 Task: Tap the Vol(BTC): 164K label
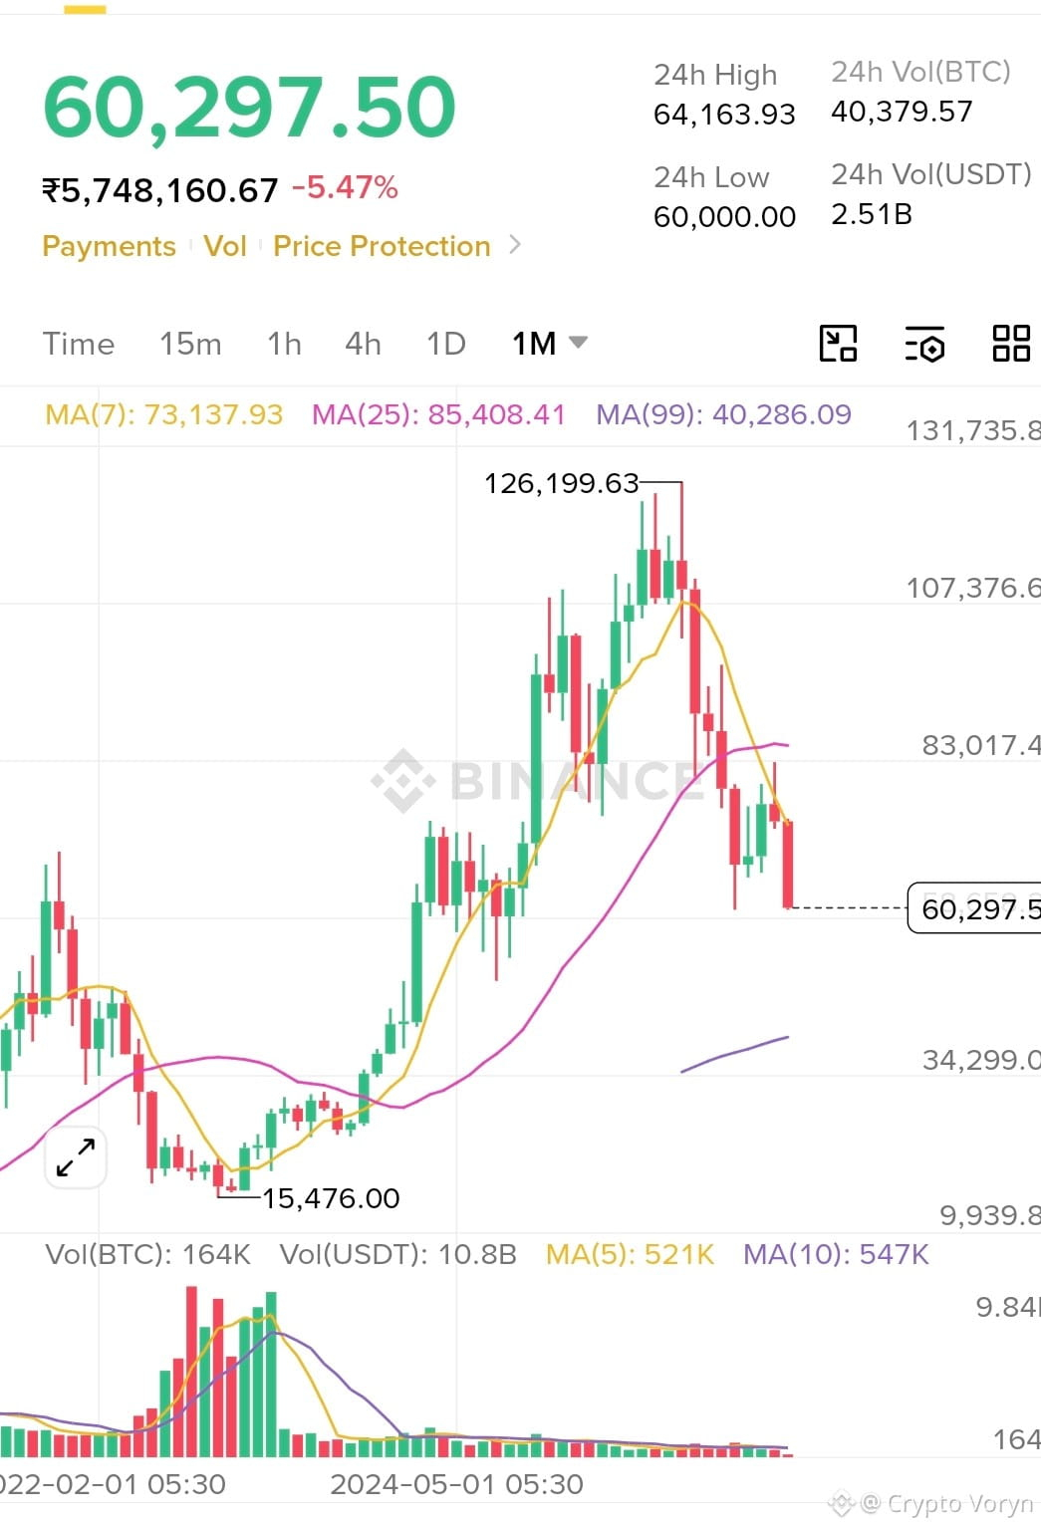pos(147,1254)
